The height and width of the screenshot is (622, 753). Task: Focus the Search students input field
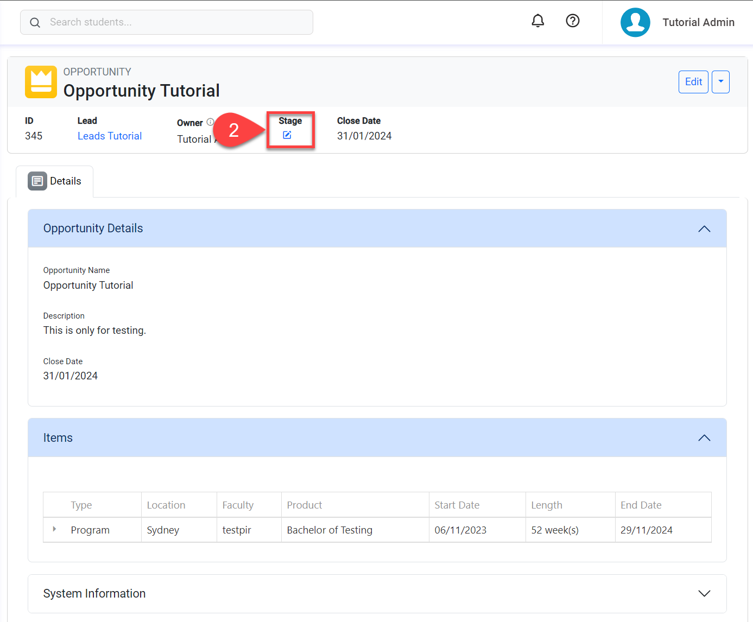pyautogui.click(x=174, y=22)
